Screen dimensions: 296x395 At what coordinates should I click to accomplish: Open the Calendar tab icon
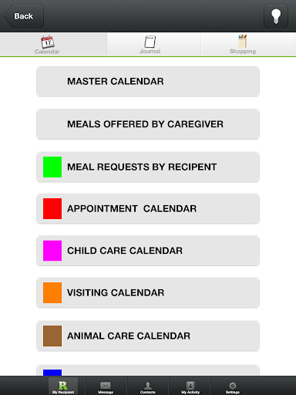click(x=48, y=42)
